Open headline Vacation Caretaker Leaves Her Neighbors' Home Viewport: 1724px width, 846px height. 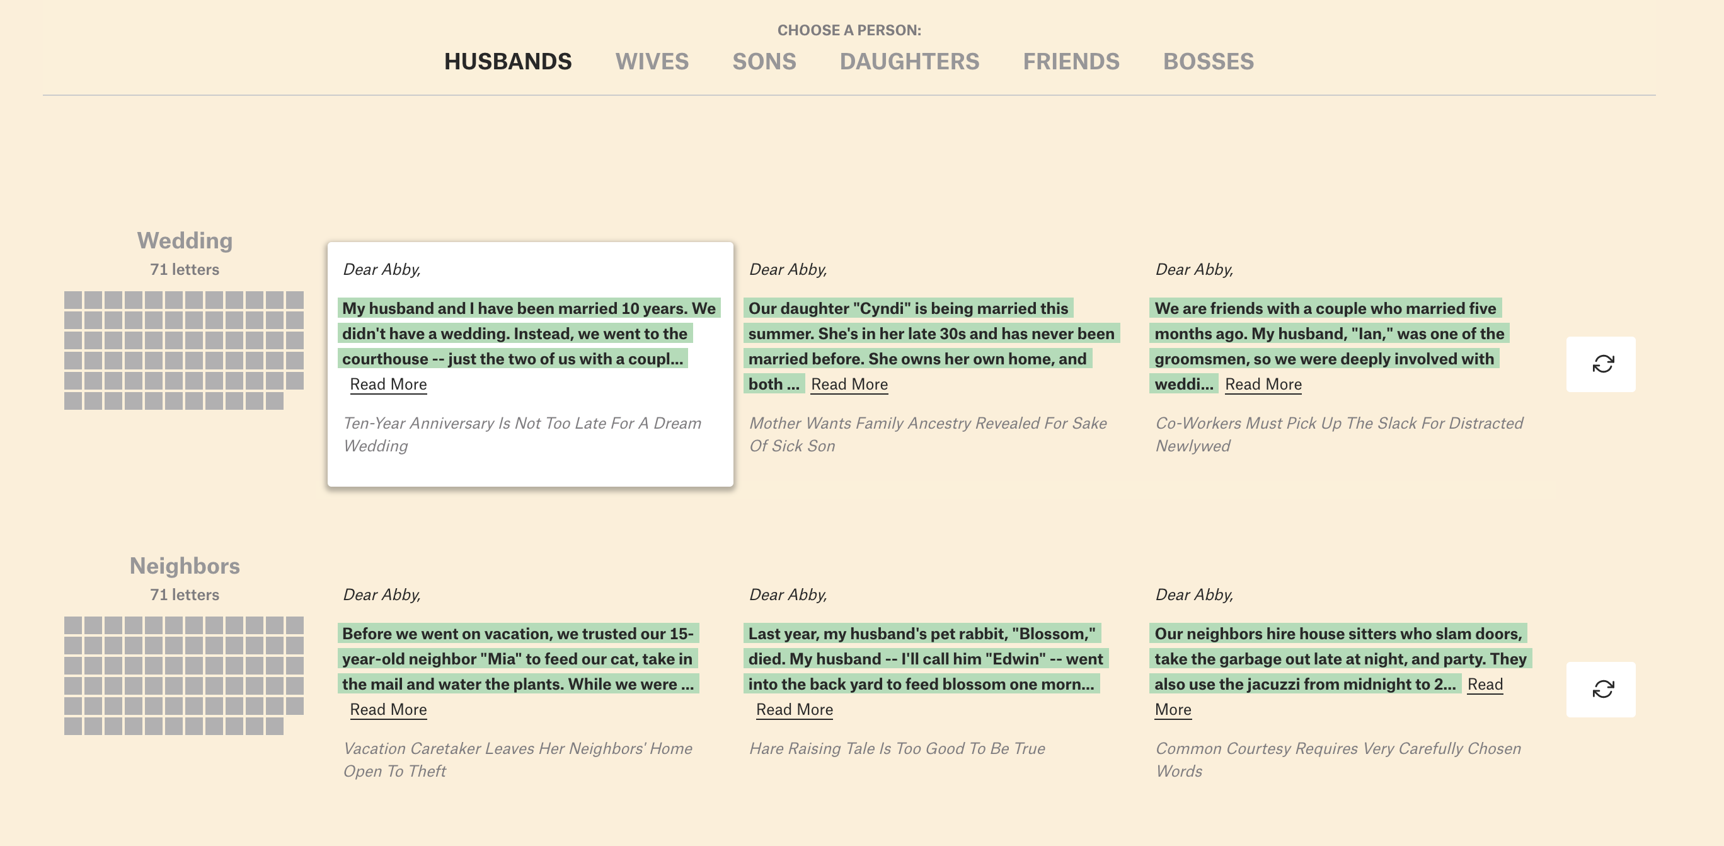[517, 760]
